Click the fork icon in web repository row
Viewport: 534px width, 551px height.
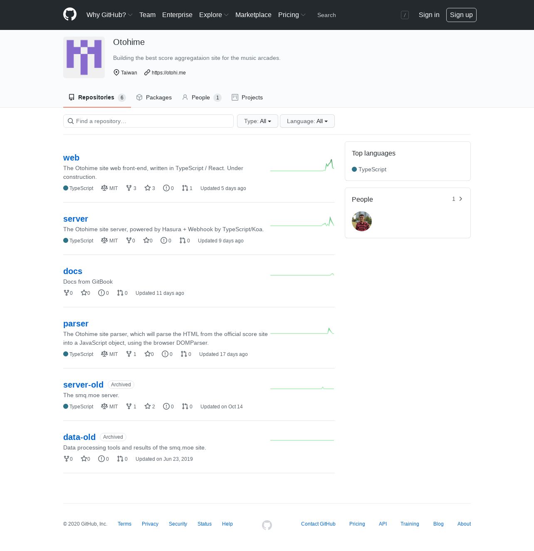pos(129,188)
